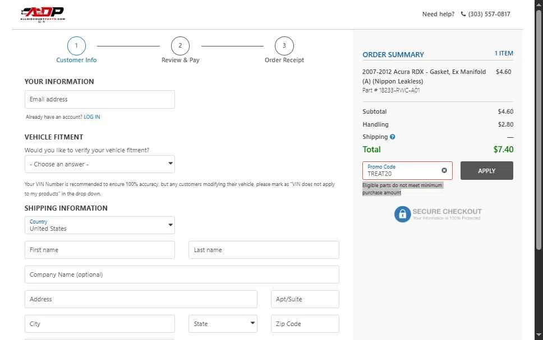Click the 'Need help?' text
This screenshot has width=543, height=340.
tap(438, 14)
